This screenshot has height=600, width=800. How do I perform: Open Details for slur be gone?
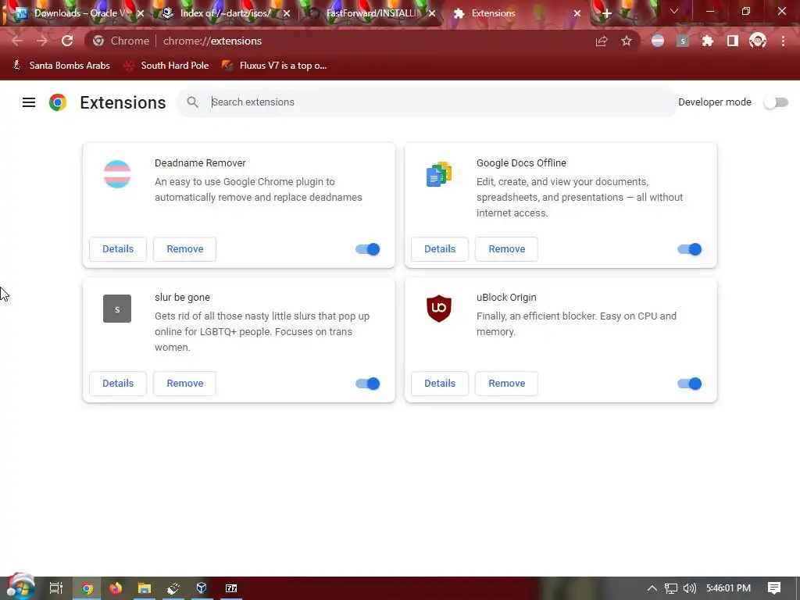tap(118, 383)
